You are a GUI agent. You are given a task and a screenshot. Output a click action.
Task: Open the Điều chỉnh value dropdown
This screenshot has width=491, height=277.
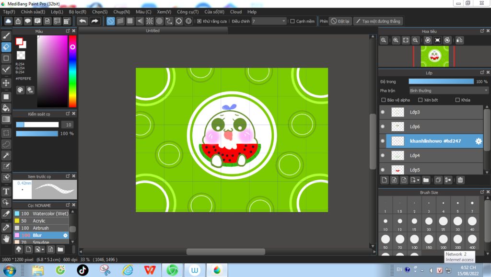pos(269,21)
